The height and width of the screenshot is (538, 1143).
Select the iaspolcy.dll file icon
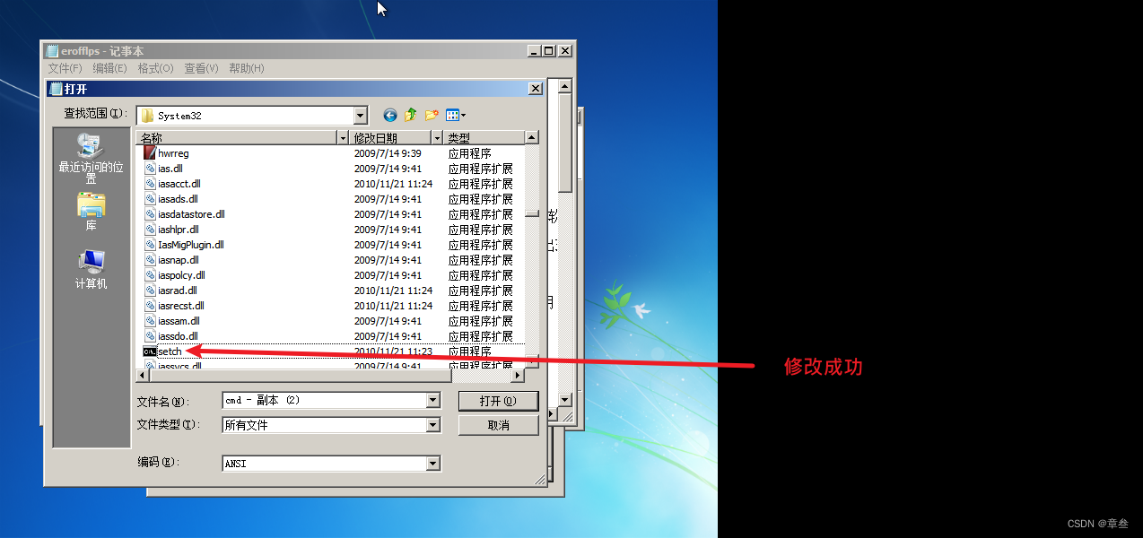[x=150, y=275]
